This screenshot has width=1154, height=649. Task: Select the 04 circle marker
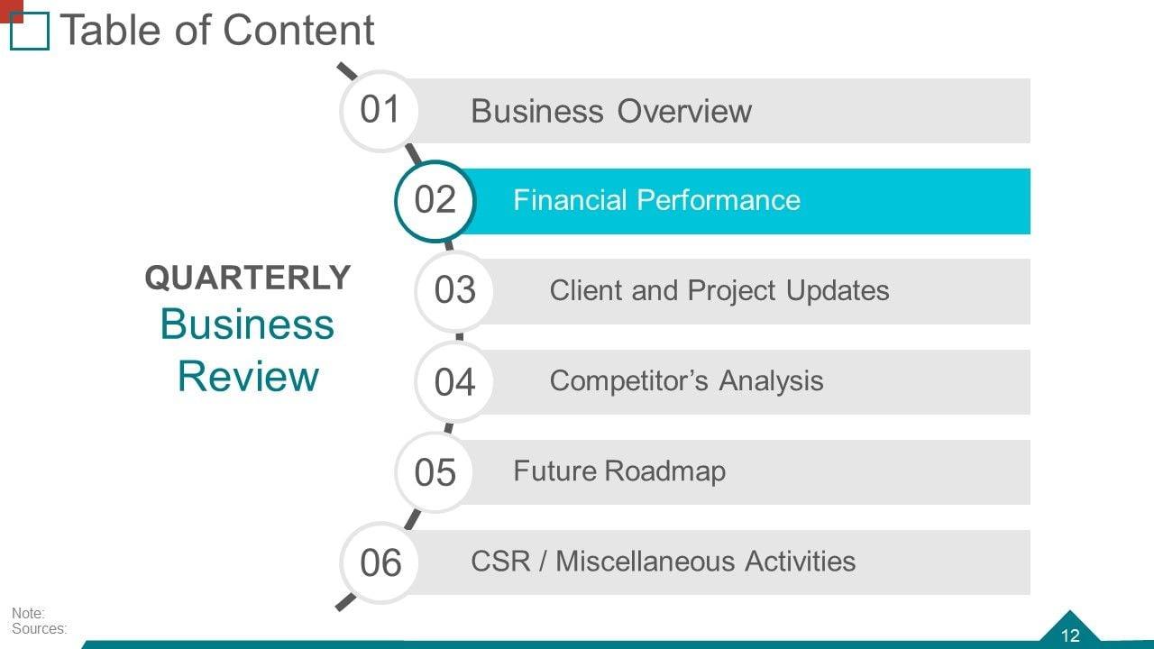coord(454,381)
